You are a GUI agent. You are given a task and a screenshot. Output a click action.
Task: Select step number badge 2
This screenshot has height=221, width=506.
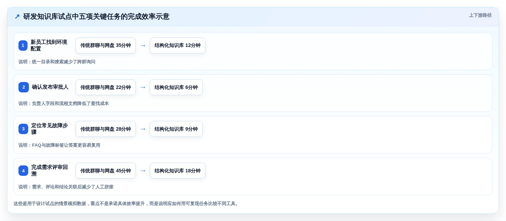point(24,87)
